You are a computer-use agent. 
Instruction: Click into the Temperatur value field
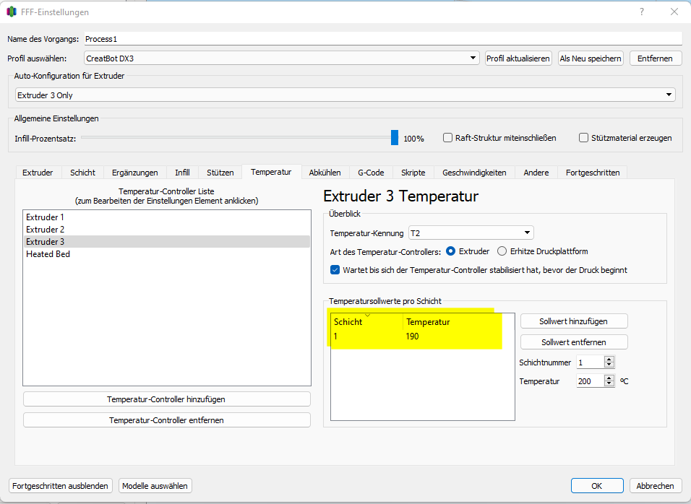[590, 381]
